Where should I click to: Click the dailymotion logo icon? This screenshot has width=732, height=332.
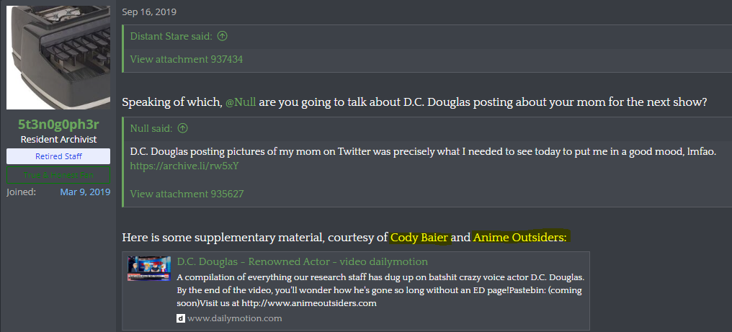click(x=181, y=318)
